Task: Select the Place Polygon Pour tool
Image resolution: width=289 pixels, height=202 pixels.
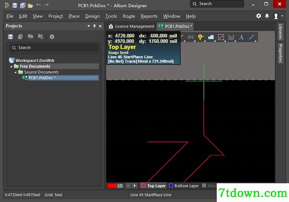Action: click(211, 38)
